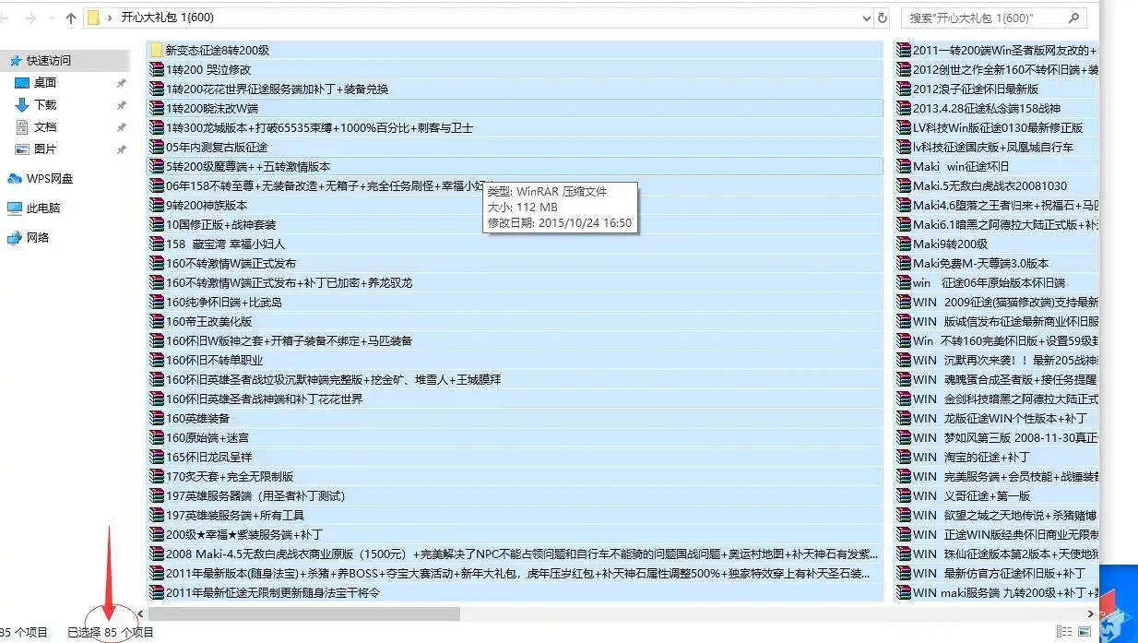Switch to details view in status bar

coord(1065,632)
